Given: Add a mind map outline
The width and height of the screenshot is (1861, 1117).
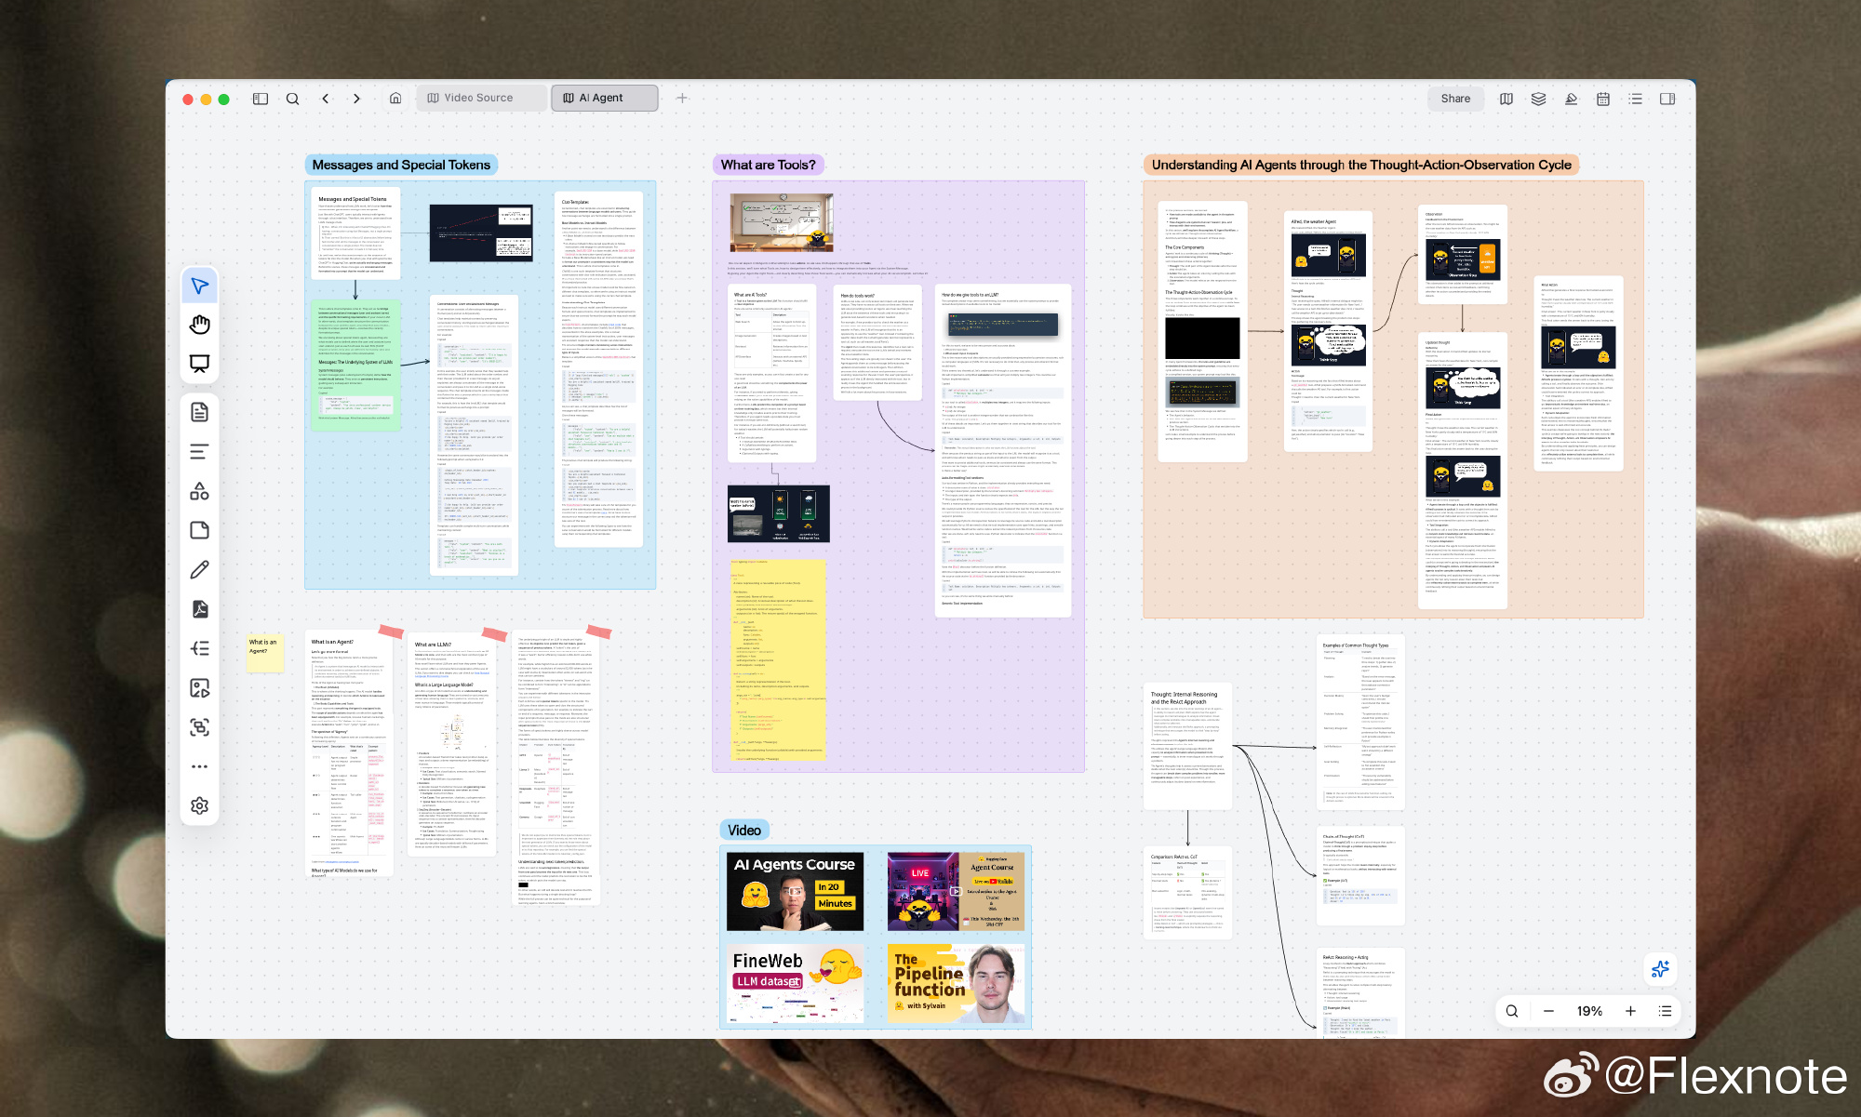Looking at the screenshot, I should (x=199, y=648).
